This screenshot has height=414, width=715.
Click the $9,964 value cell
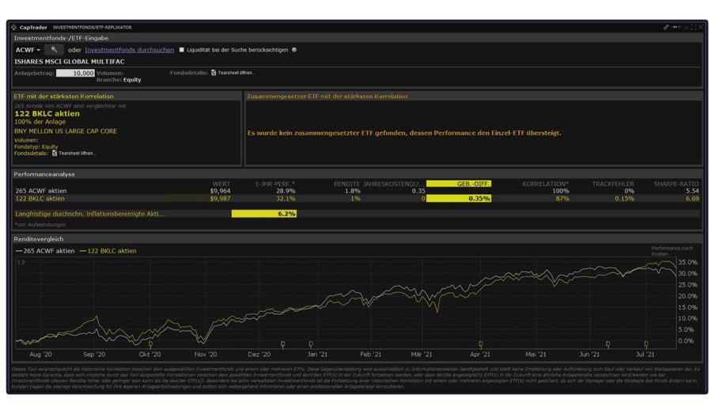220,192
